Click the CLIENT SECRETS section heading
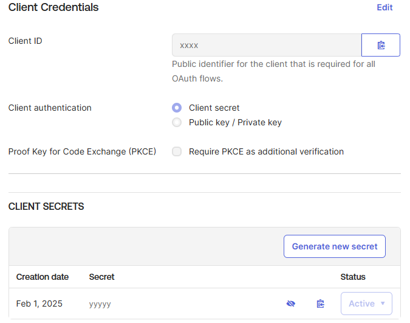This screenshot has width=410, height=323. click(46, 206)
